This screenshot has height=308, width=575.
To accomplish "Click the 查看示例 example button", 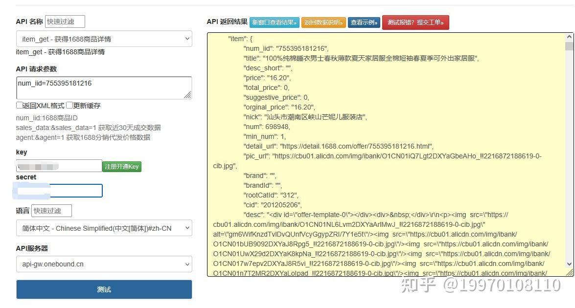I will [x=364, y=22].
